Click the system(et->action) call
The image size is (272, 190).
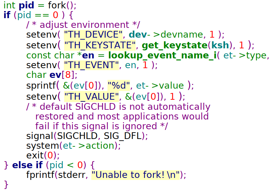pos(74,146)
